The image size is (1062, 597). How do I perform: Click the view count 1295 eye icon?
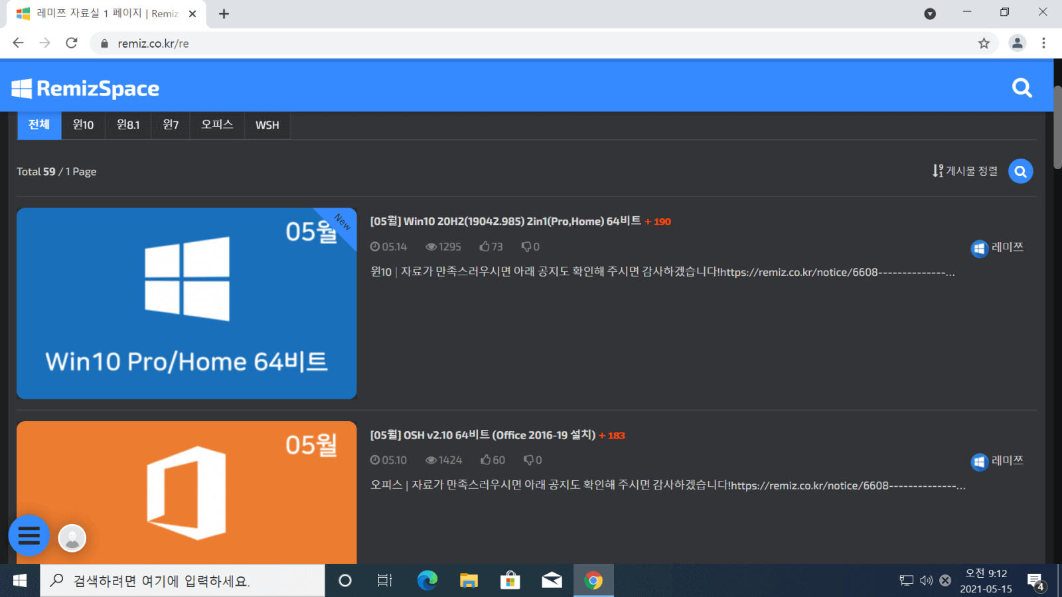click(431, 247)
